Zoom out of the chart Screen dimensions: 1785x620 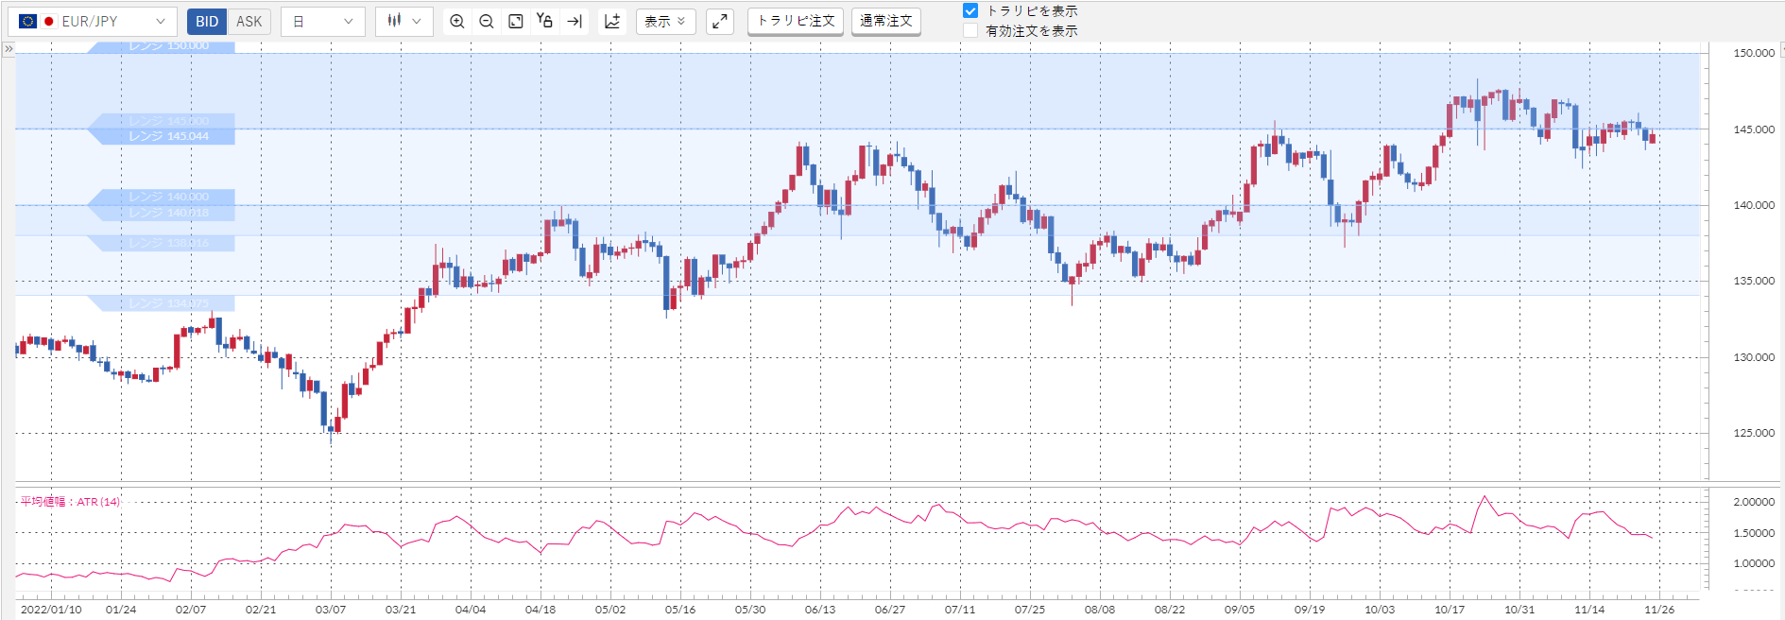coord(487,21)
